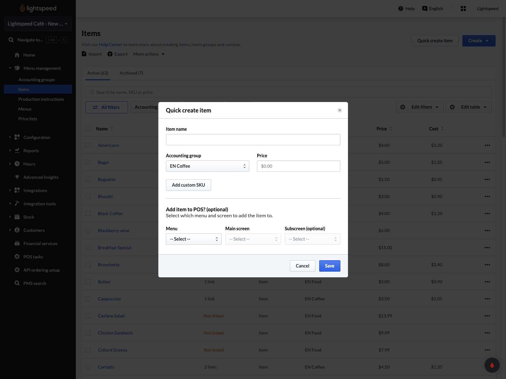
Task: Select the Butter row checkbox
Action: [x=88, y=282]
